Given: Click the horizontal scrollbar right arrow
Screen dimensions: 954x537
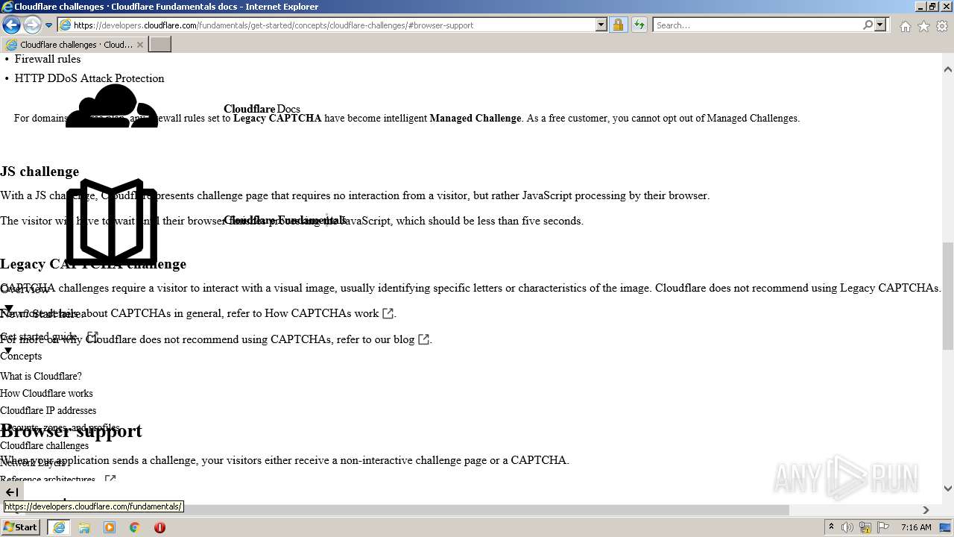Looking at the screenshot, I should pyautogui.click(x=926, y=510).
